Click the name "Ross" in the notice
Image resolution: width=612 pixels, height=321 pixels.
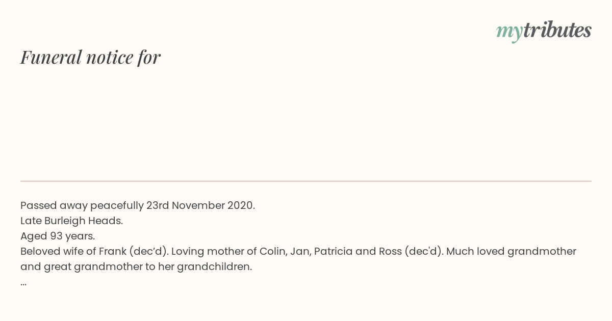point(390,251)
